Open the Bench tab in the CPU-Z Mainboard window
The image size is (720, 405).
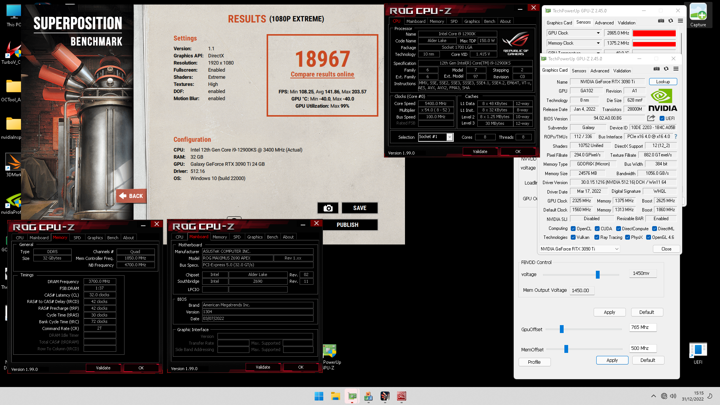coord(272,237)
